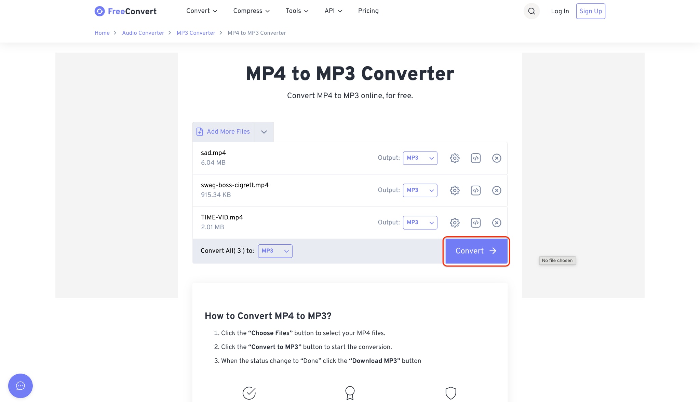700x402 pixels.
Task: Remove sad.mp4 from the list
Action: pyautogui.click(x=497, y=158)
